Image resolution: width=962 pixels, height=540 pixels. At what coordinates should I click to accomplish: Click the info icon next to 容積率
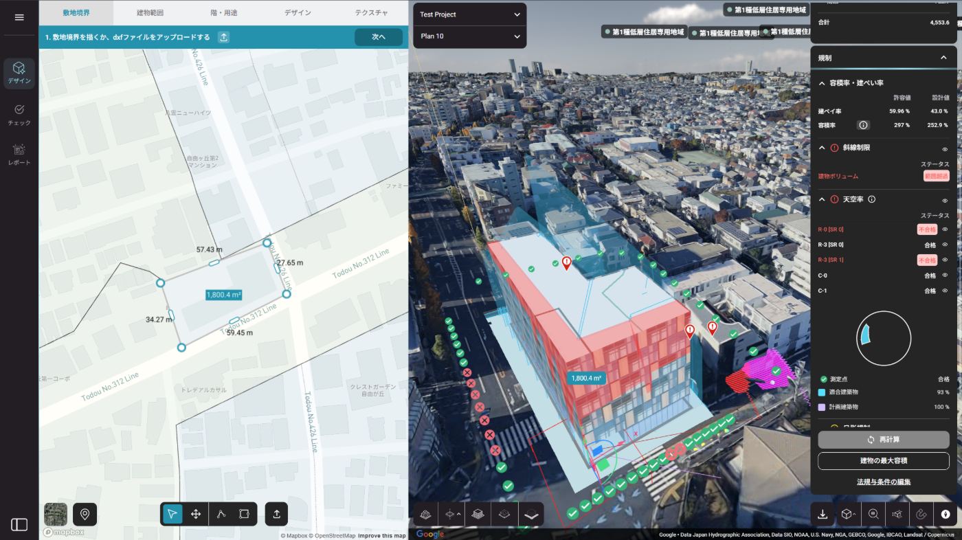(864, 125)
